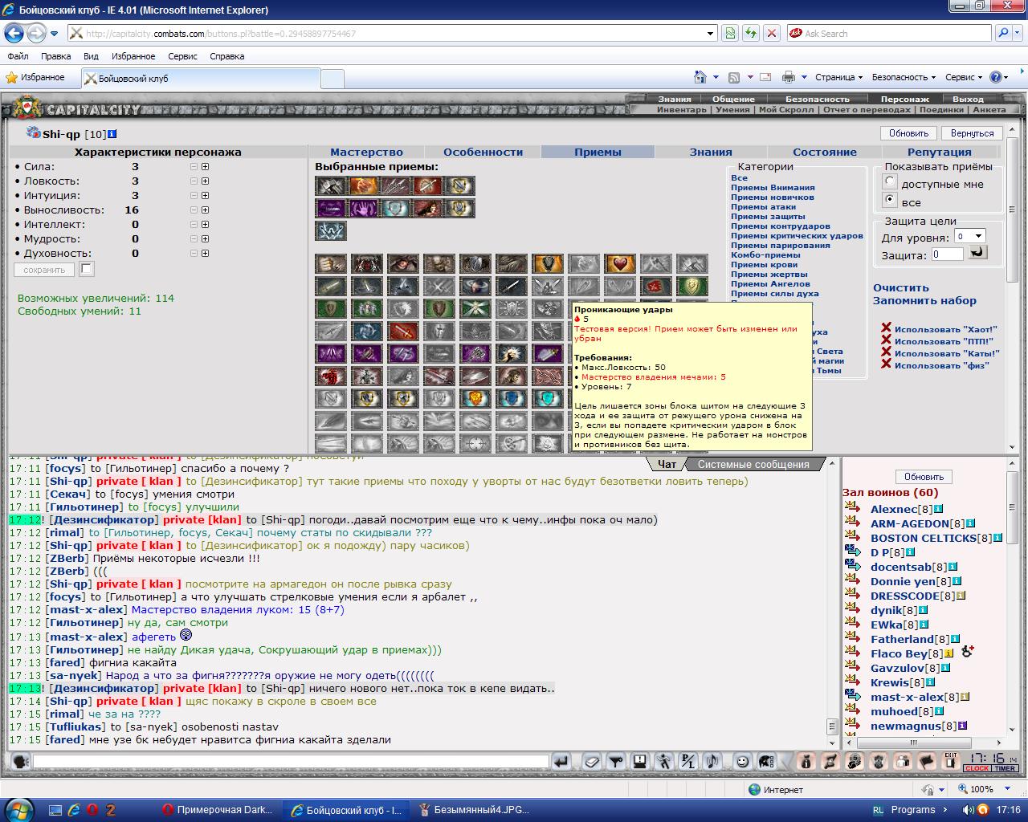1028x822 pixels.
Task: Focus the chat message input field
Action: coord(291,761)
